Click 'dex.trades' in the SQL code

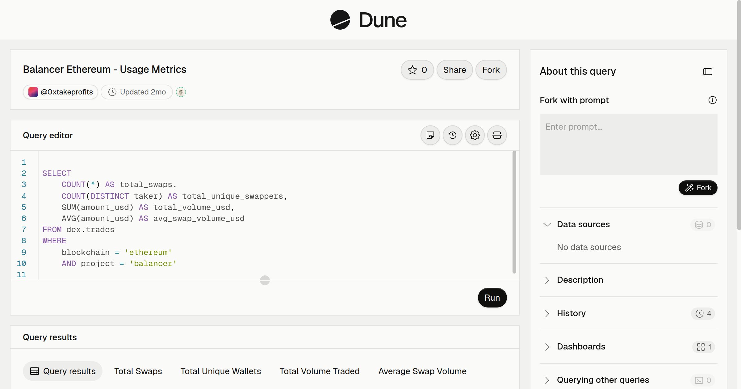click(x=90, y=230)
